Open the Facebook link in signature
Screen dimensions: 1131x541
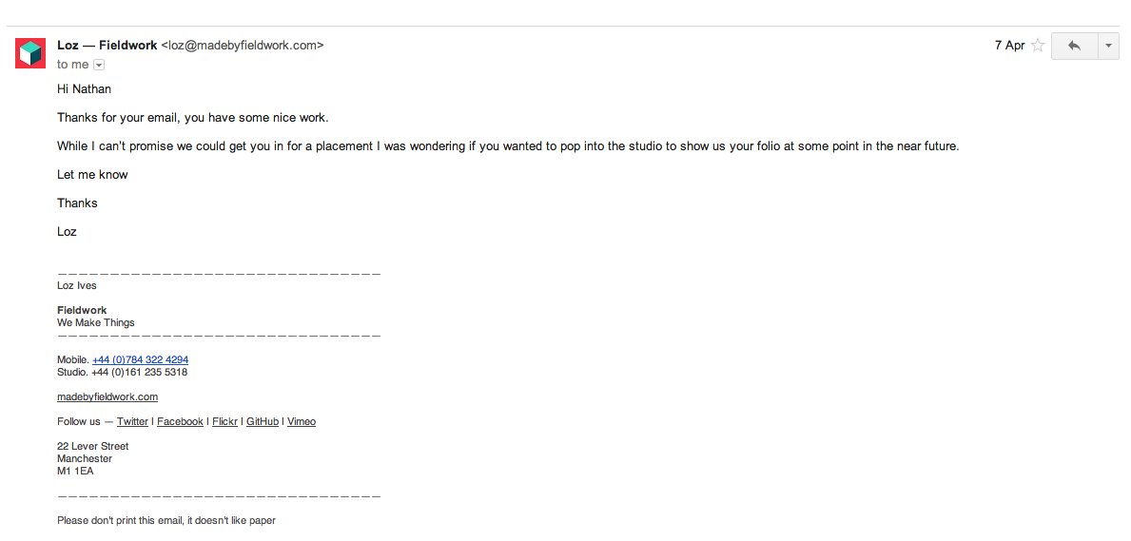[180, 422]
